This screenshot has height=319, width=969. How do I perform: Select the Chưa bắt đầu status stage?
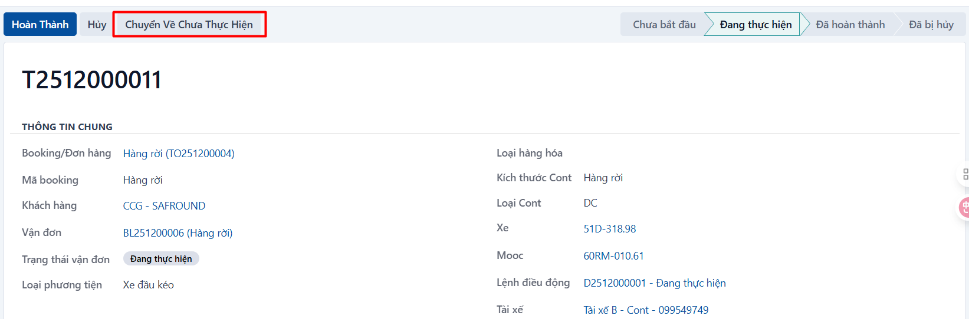click(x=664, y=24)
